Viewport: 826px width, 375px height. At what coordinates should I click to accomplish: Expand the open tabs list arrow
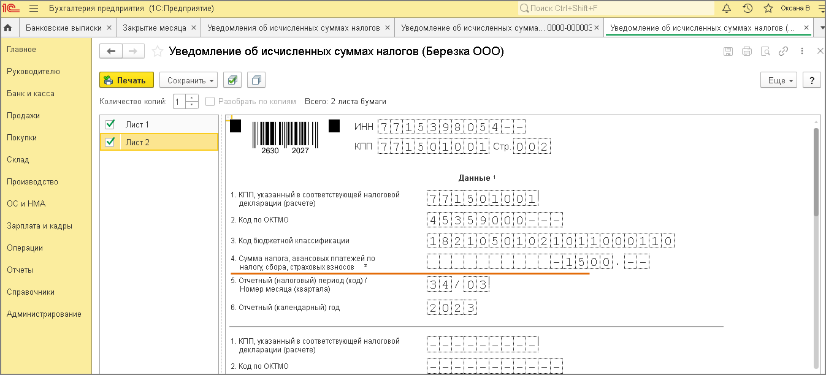tap(806, 28)
